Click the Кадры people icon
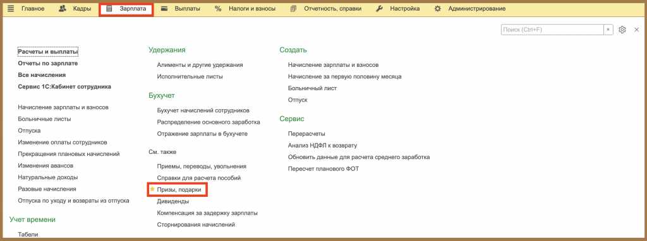 (63, 9)
